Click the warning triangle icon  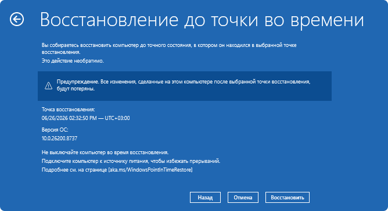pyautogui.click(x=49, y=85)
